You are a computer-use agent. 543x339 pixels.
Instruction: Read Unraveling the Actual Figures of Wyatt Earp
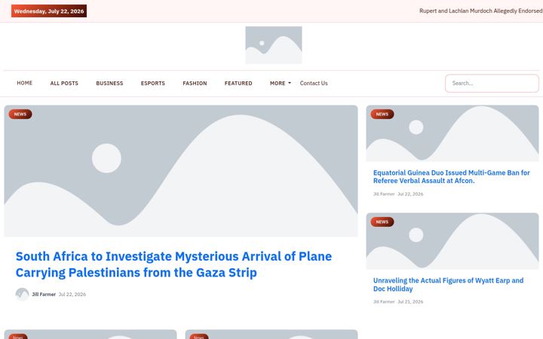(x=448, y=285)
